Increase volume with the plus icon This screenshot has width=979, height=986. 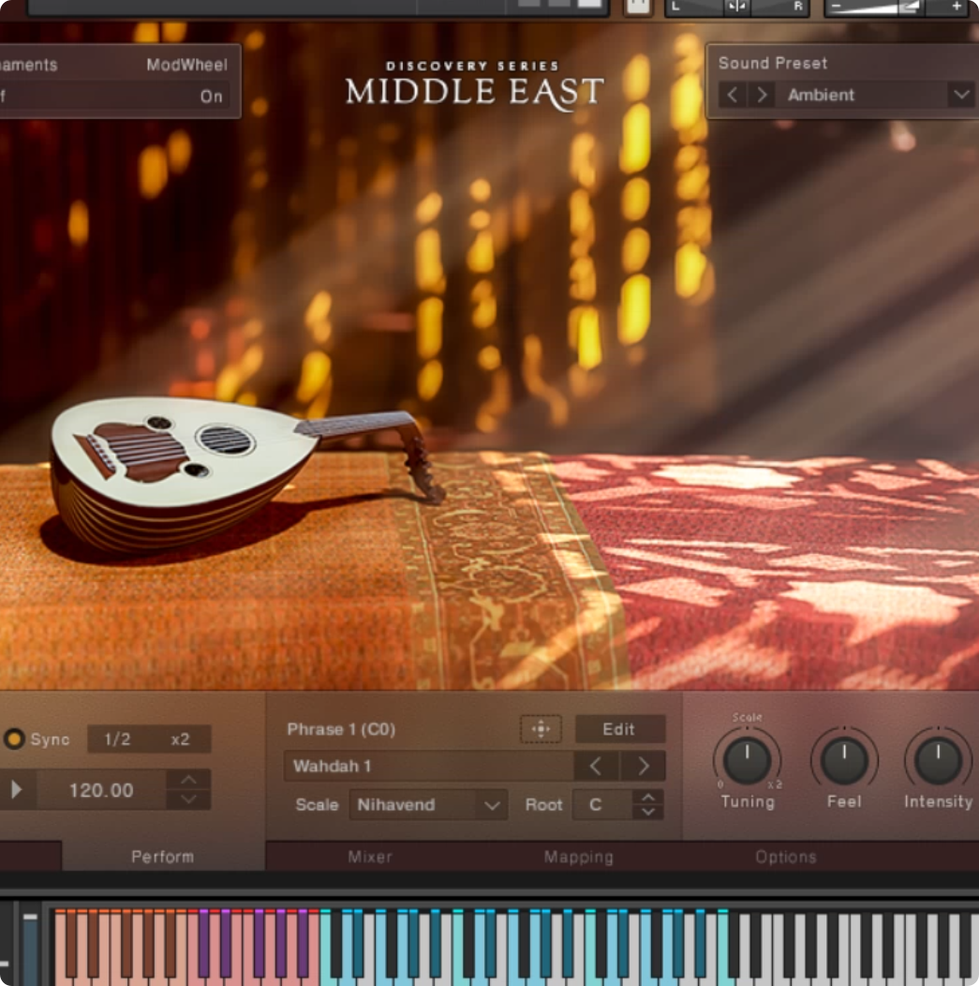pos(957,7)
